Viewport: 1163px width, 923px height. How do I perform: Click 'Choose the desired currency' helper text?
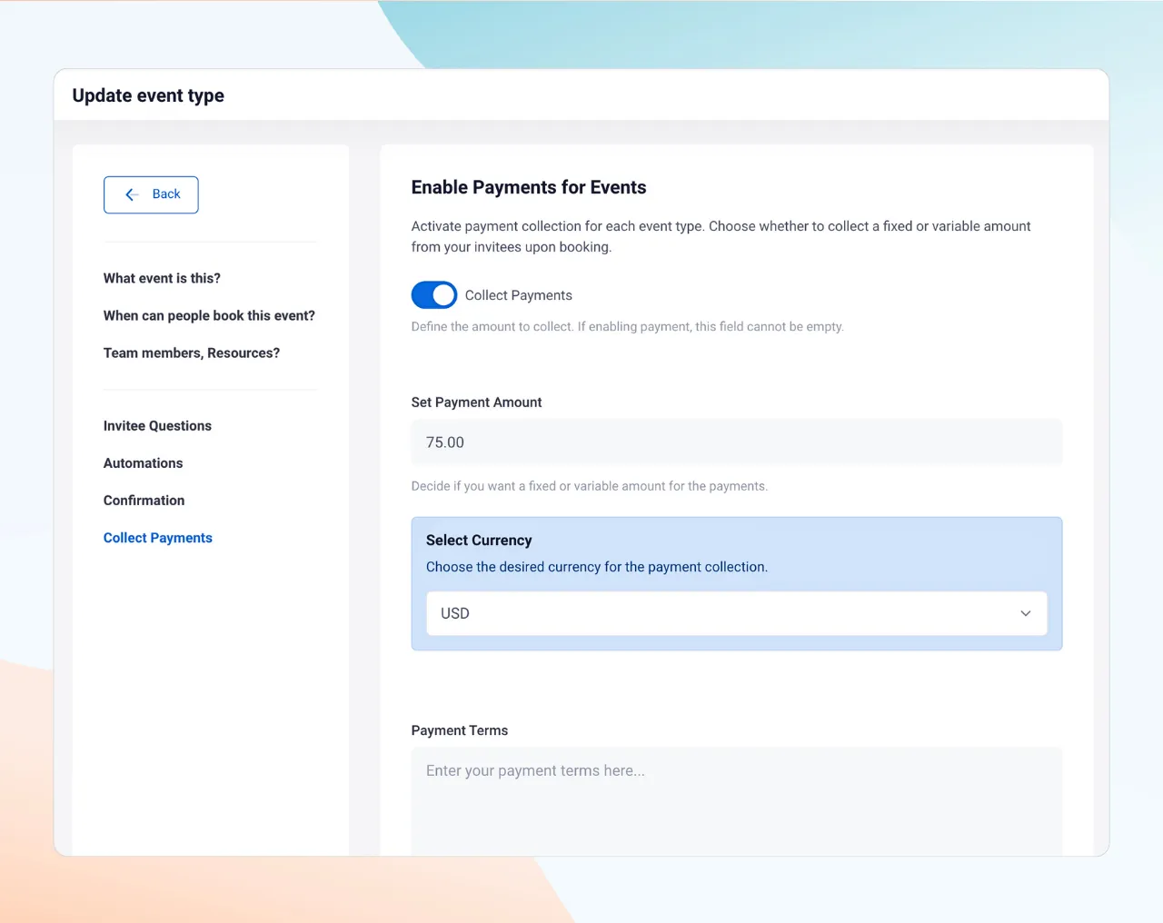pos(597,567)
